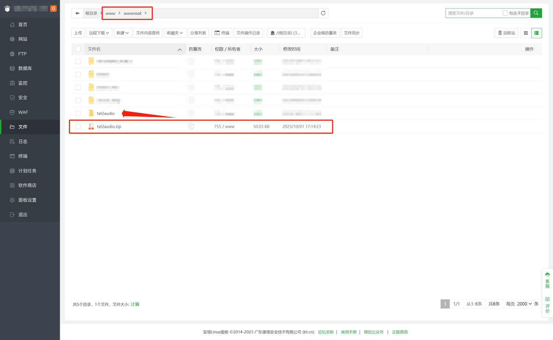
Task: Switch to grid view layout
Action: click(x=526, y=33)
